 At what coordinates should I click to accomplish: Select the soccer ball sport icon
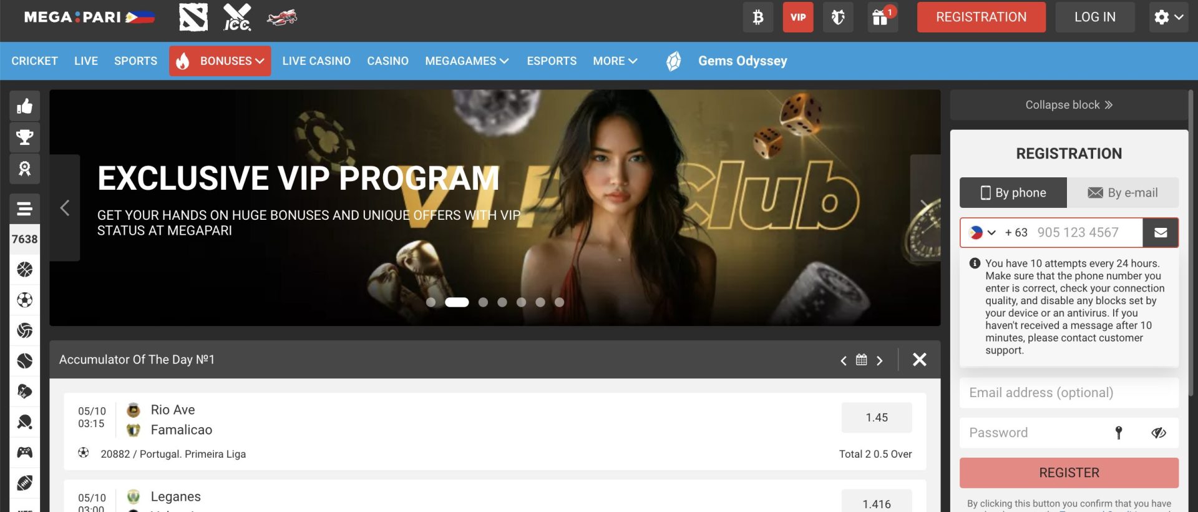(x=25, y=300)
